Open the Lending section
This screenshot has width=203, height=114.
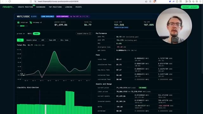pos(69,7)
